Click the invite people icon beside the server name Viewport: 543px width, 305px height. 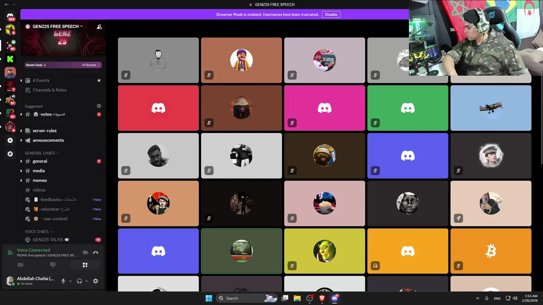pyautogui.click(x=99, y=26)
